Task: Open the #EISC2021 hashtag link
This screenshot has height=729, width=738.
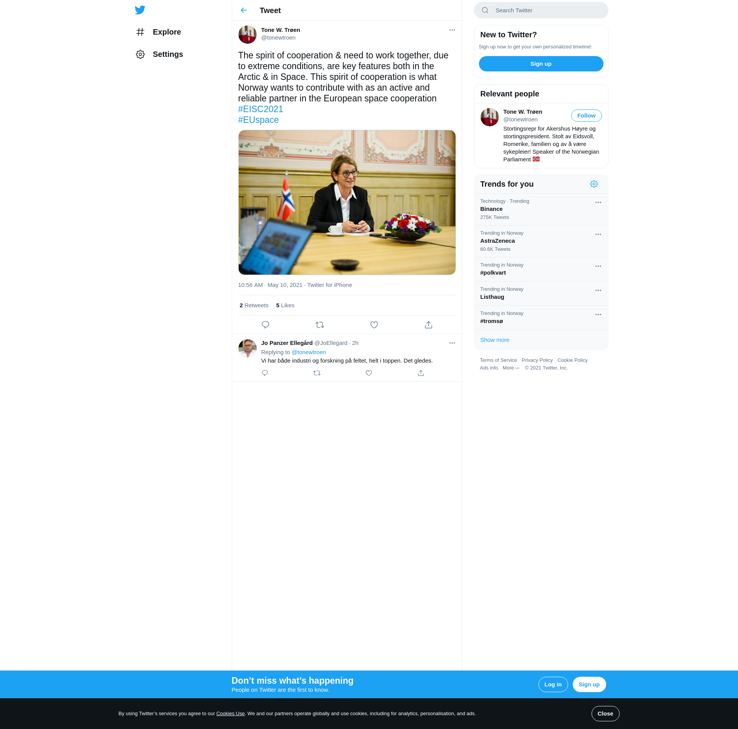Action: [x=261, y=109]
